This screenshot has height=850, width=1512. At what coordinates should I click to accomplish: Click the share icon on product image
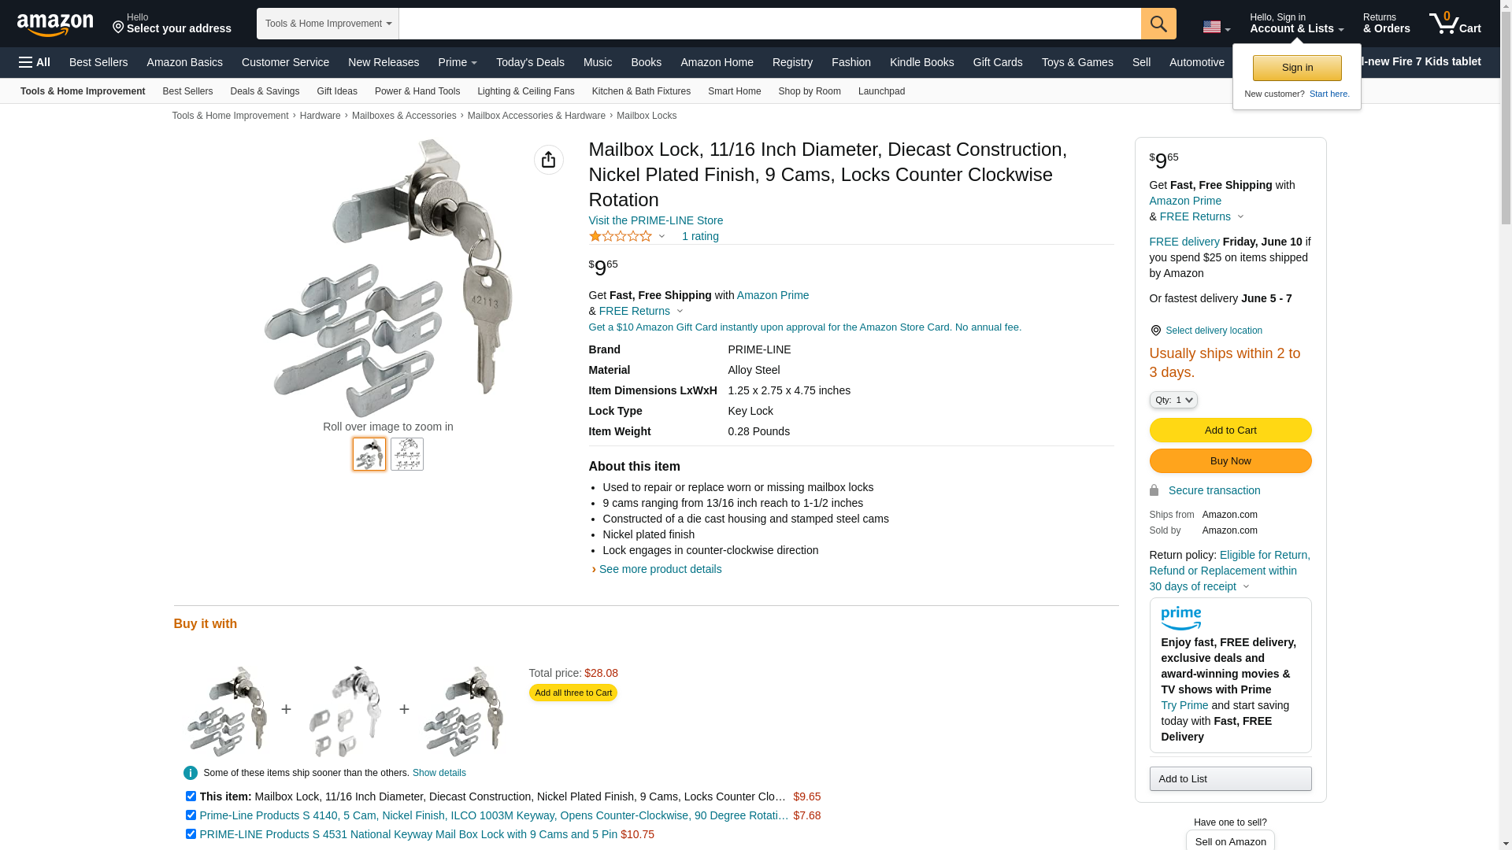[x=549, y=160]
